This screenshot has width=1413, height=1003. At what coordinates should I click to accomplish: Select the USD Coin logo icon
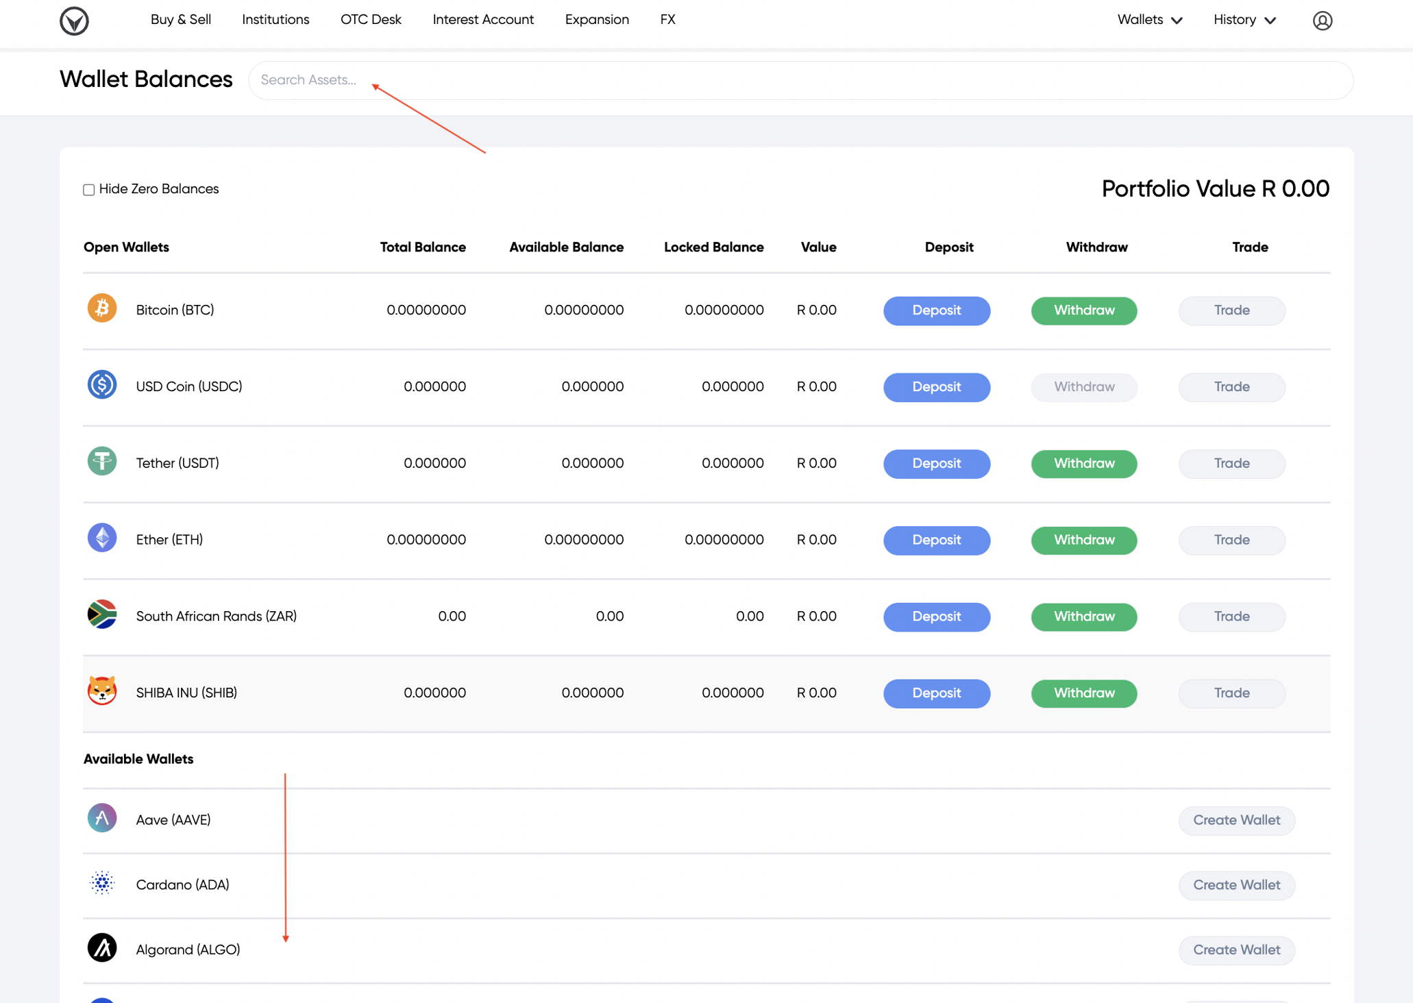coord(101,385)
